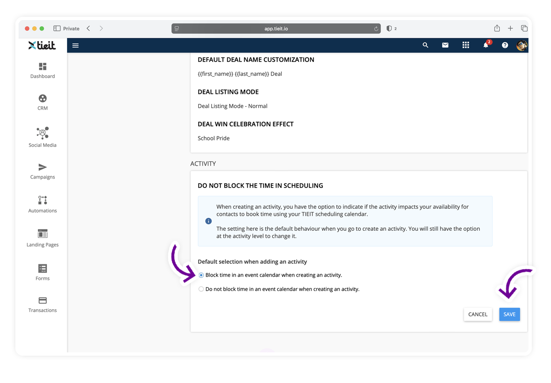
Task: Open user profile avatar
Action: coord(522,45)
